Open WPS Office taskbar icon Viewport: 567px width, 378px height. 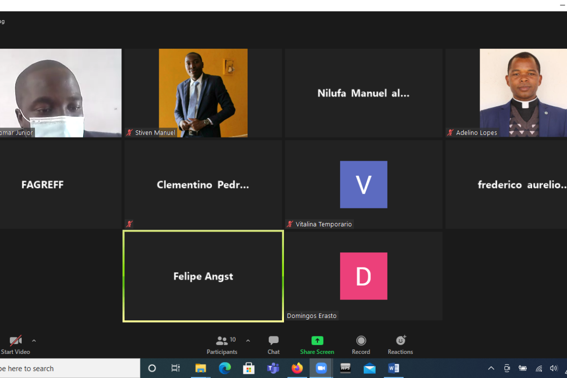345,368
